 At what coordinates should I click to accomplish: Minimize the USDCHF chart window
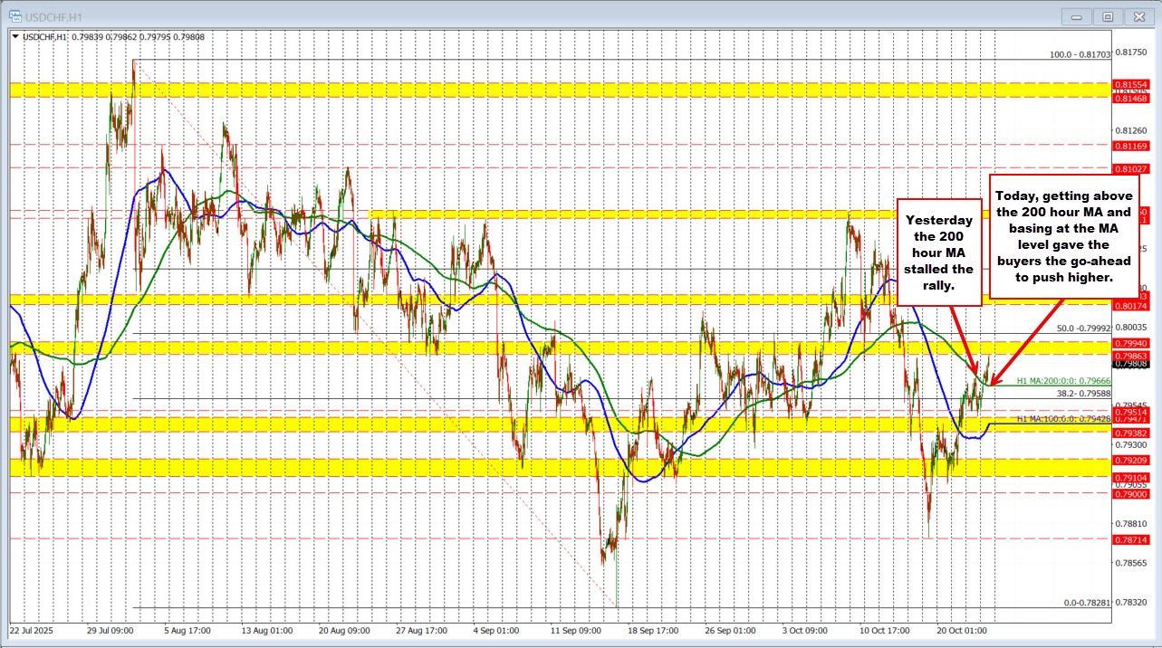point(1078,15)
